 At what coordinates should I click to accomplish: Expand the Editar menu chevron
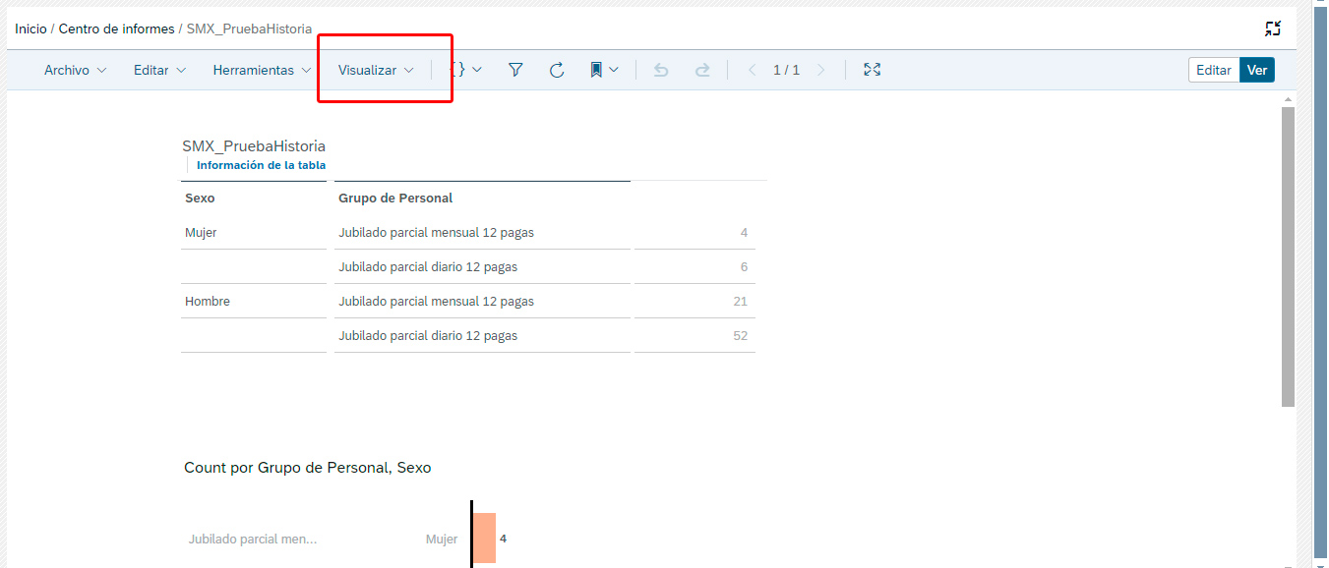(x=181, y=70)
